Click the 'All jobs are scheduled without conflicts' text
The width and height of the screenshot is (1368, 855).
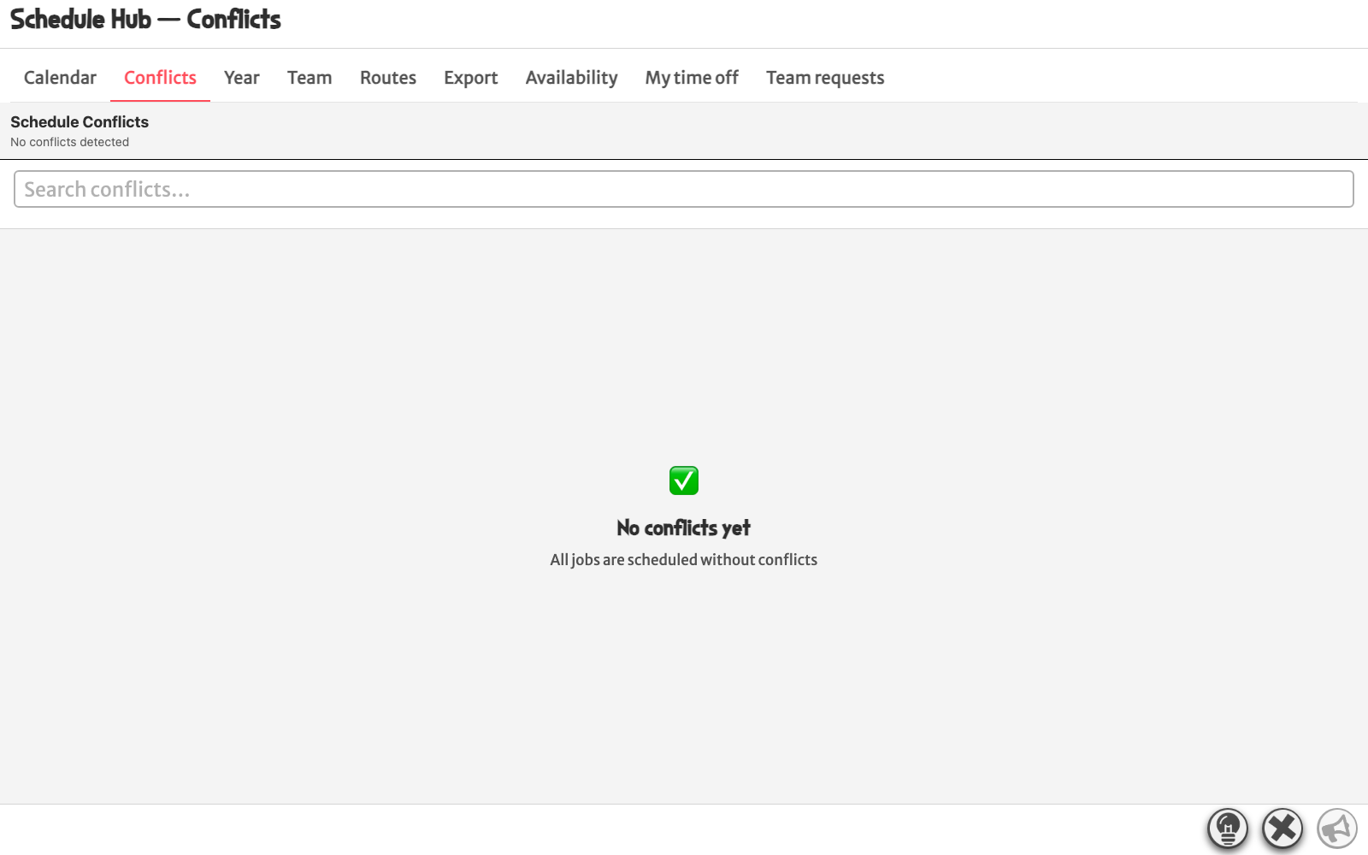point(684,560)
